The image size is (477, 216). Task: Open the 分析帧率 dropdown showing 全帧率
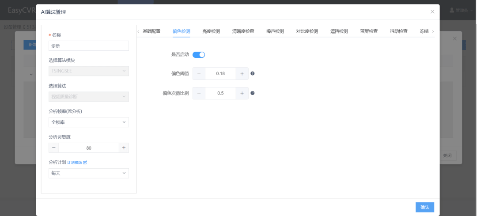pos(88,122)
